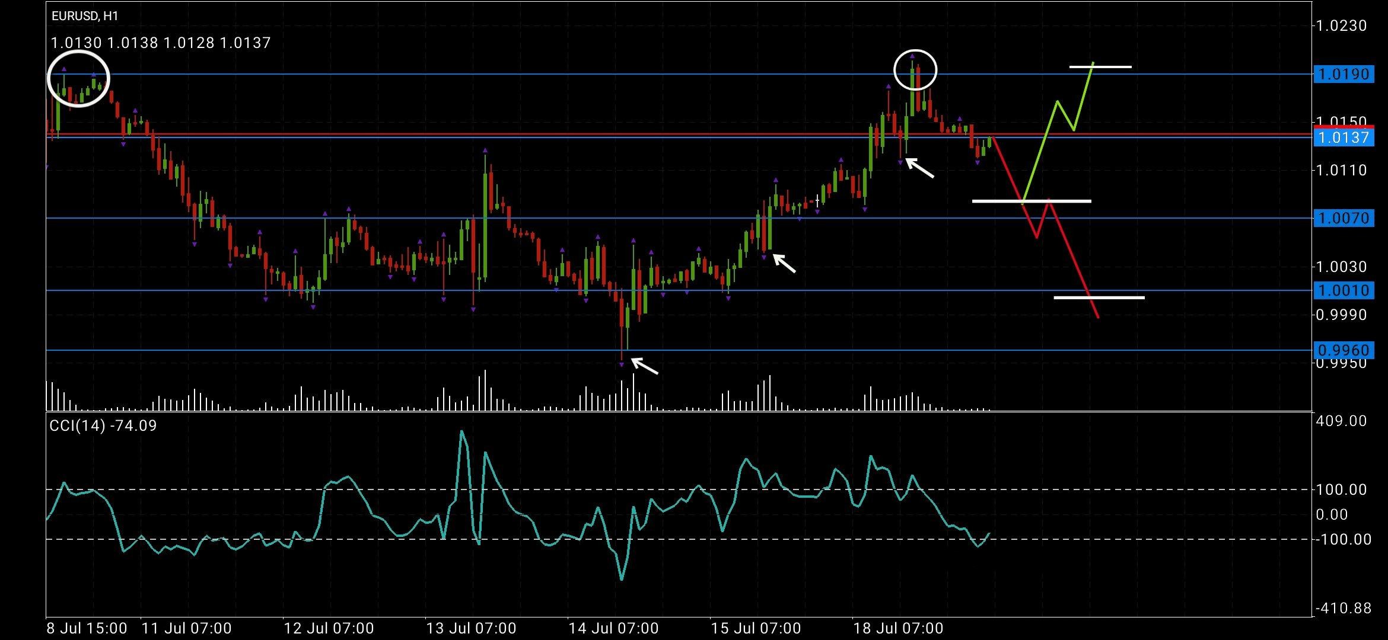Click the 1.0110 price axis value
Screen dimensions: 1388x640
(1342, 170)
